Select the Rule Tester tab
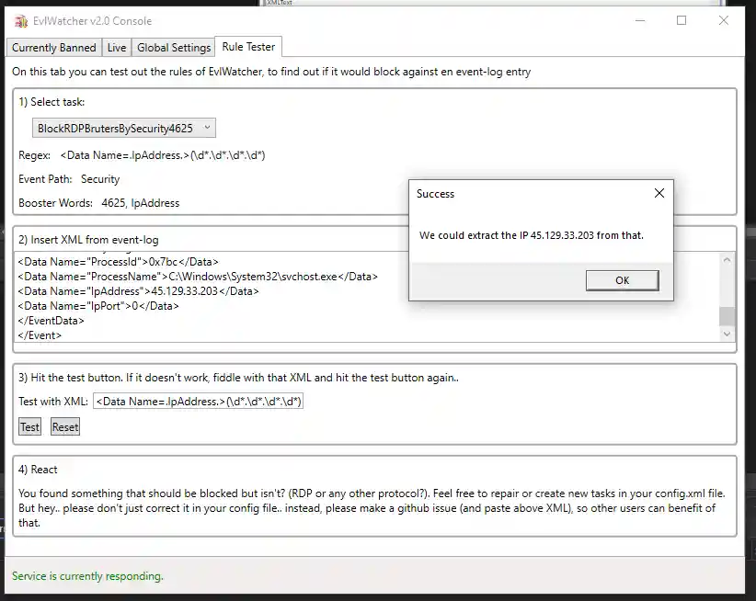Image resolution: width=756 pixels, height=601 pixels. click(x=248, y=47)
